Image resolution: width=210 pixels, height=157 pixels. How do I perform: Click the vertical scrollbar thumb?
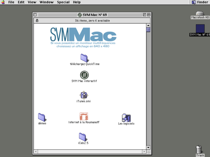(148, 29)
